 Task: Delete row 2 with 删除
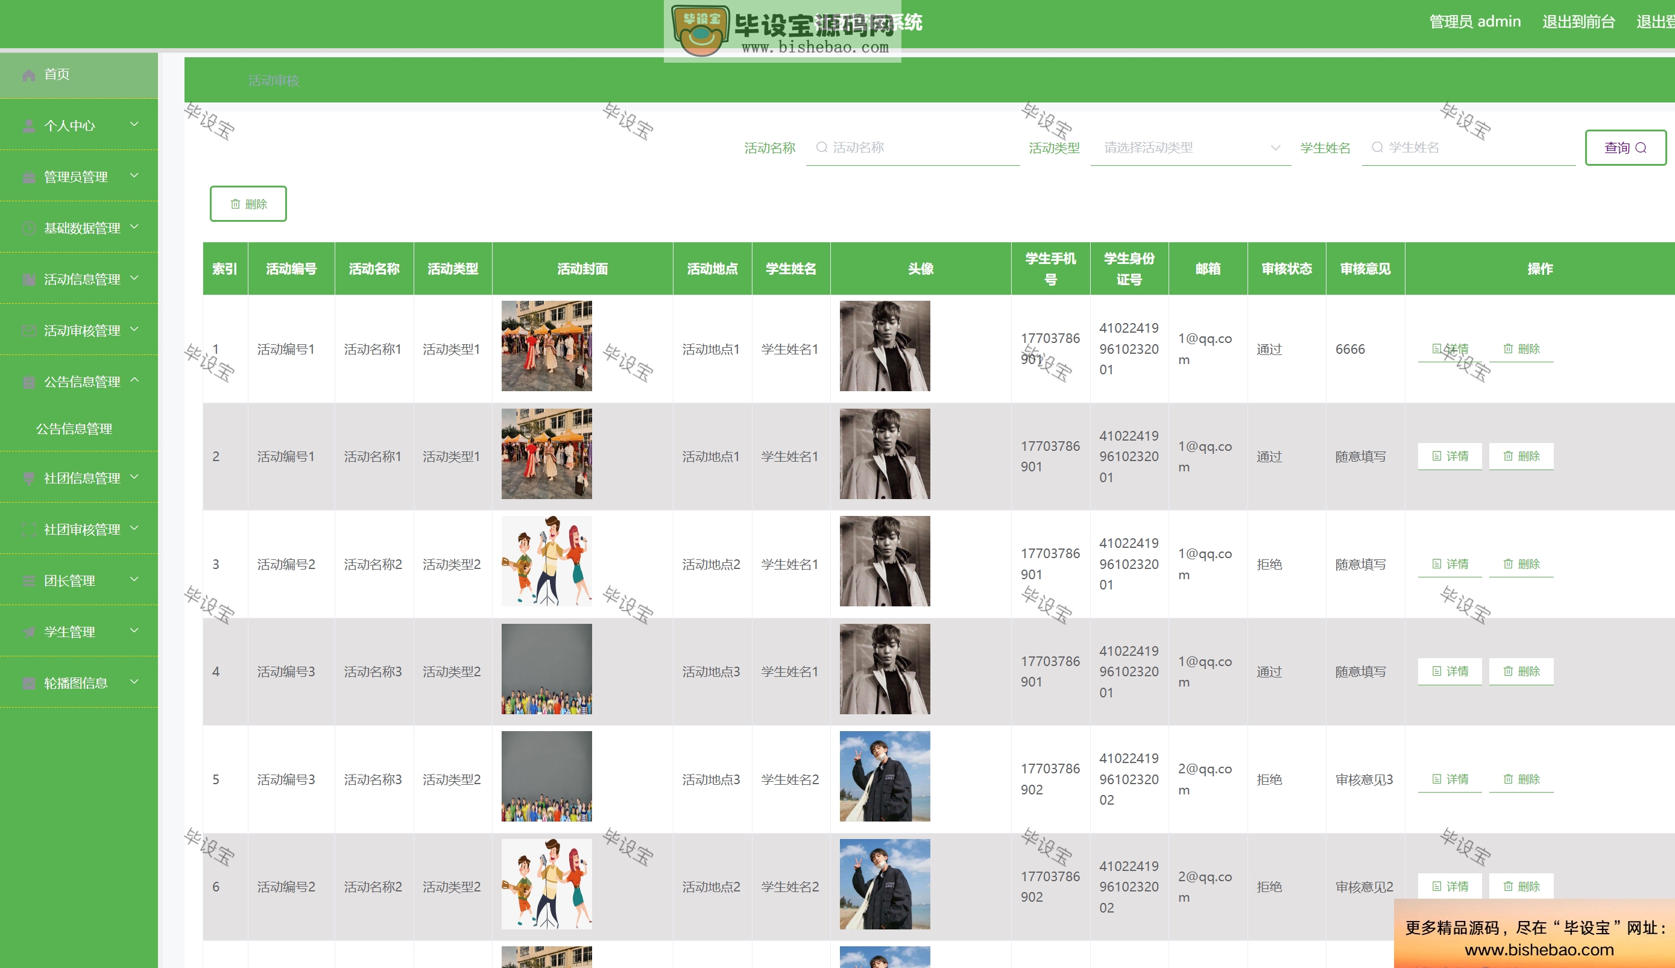point(1521,456)
